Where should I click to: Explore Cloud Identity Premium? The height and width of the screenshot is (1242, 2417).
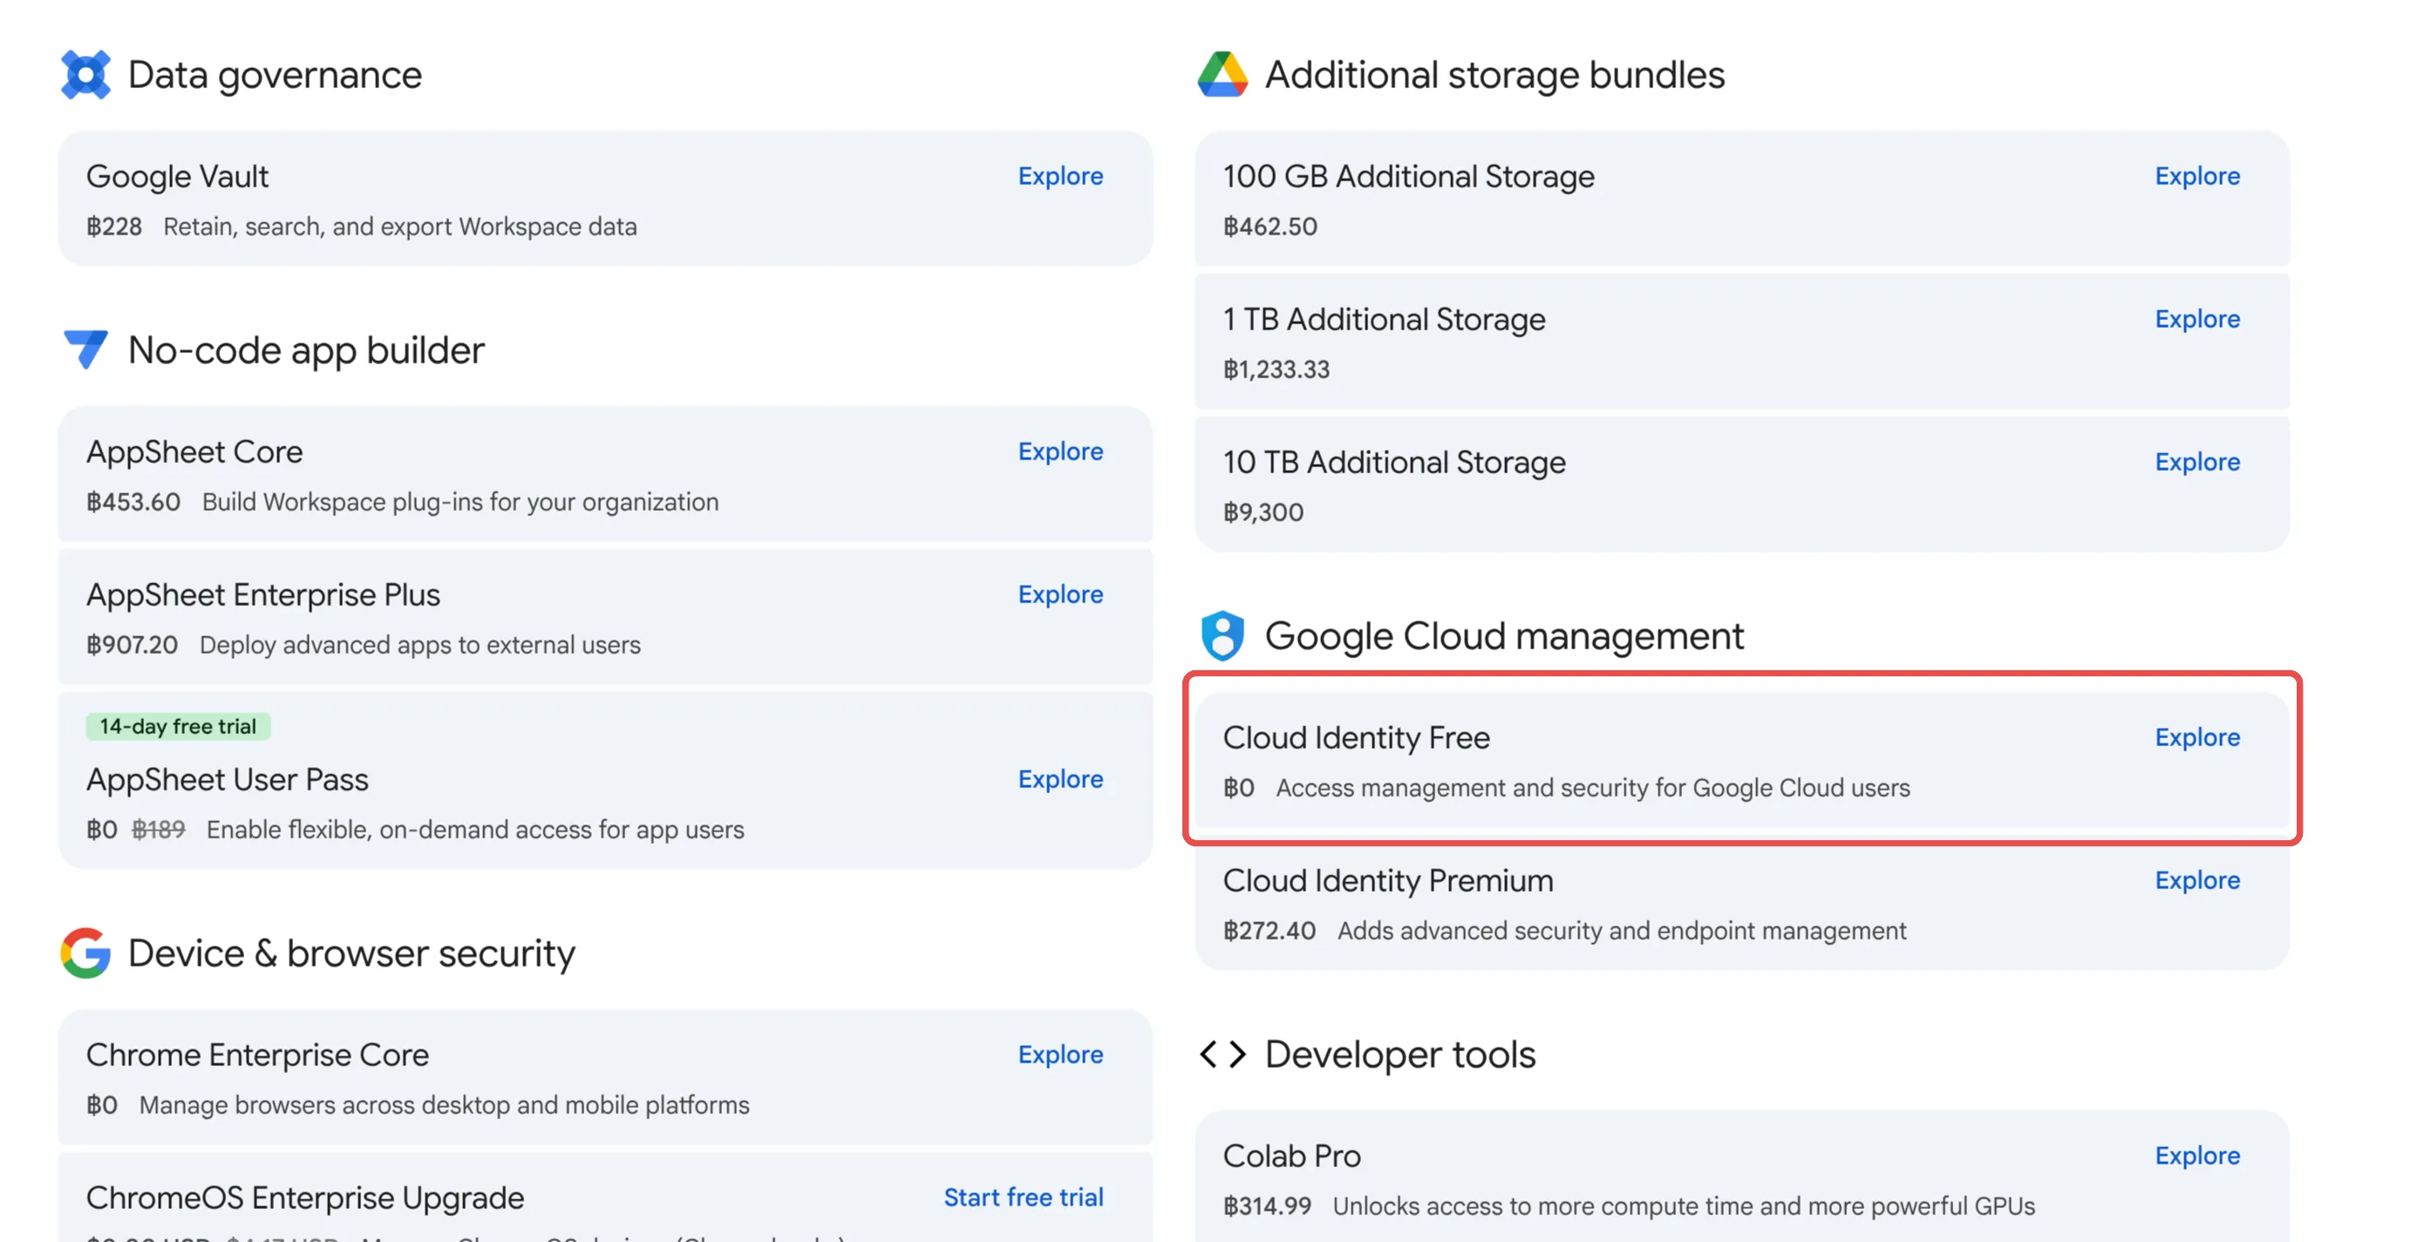(2196, 880)
